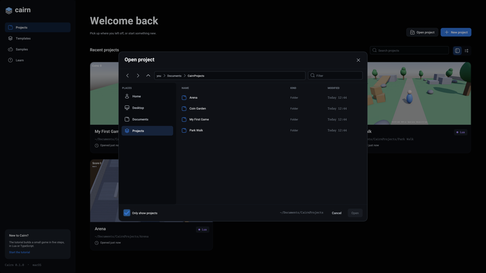
Task: Click the Cancel button
Action: 337,213
